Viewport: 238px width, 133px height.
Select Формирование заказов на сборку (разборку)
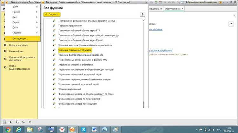tap(86, 94)
